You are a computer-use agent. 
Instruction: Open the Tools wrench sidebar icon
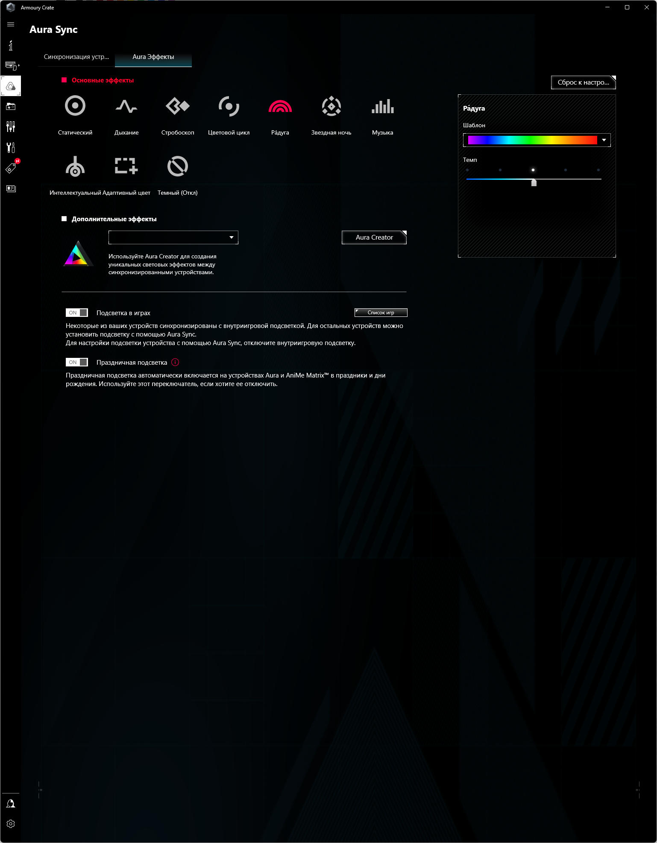[11, 147]
